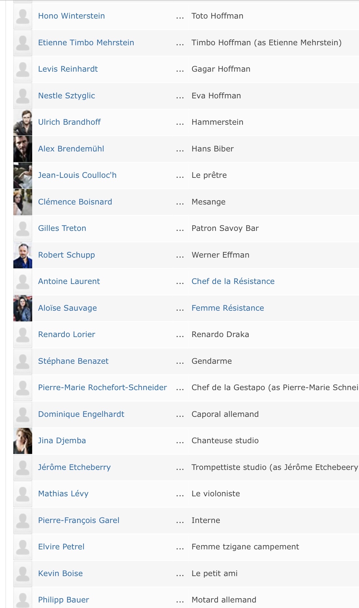The height and width of the screenshot is (608, 359).
Task: View Jean-Louis Coulloc'h's thumbnail image
Action: point(23,176)
